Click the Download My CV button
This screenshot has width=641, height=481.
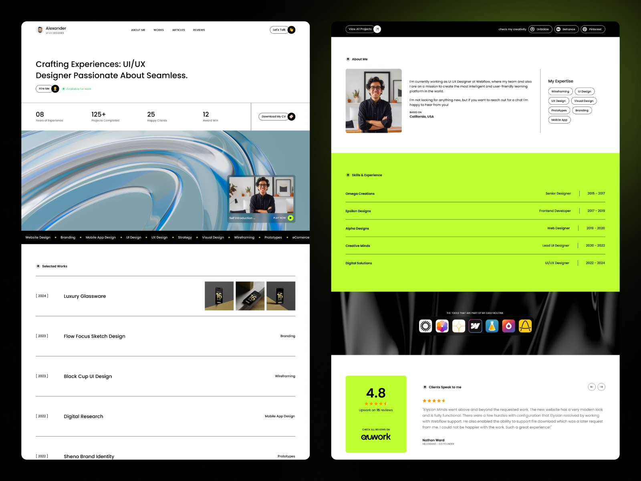[274, 117]
